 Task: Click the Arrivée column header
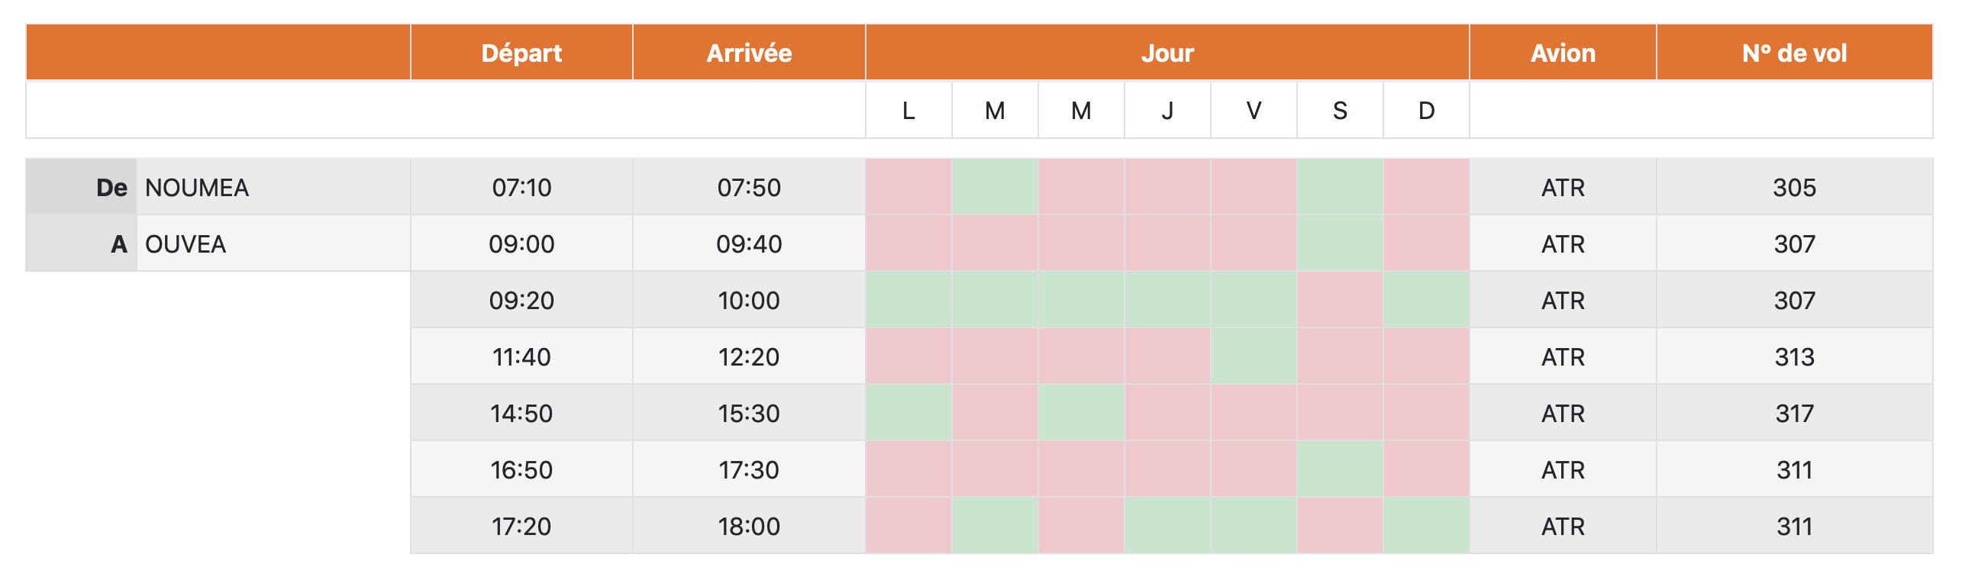pos(749,53)
